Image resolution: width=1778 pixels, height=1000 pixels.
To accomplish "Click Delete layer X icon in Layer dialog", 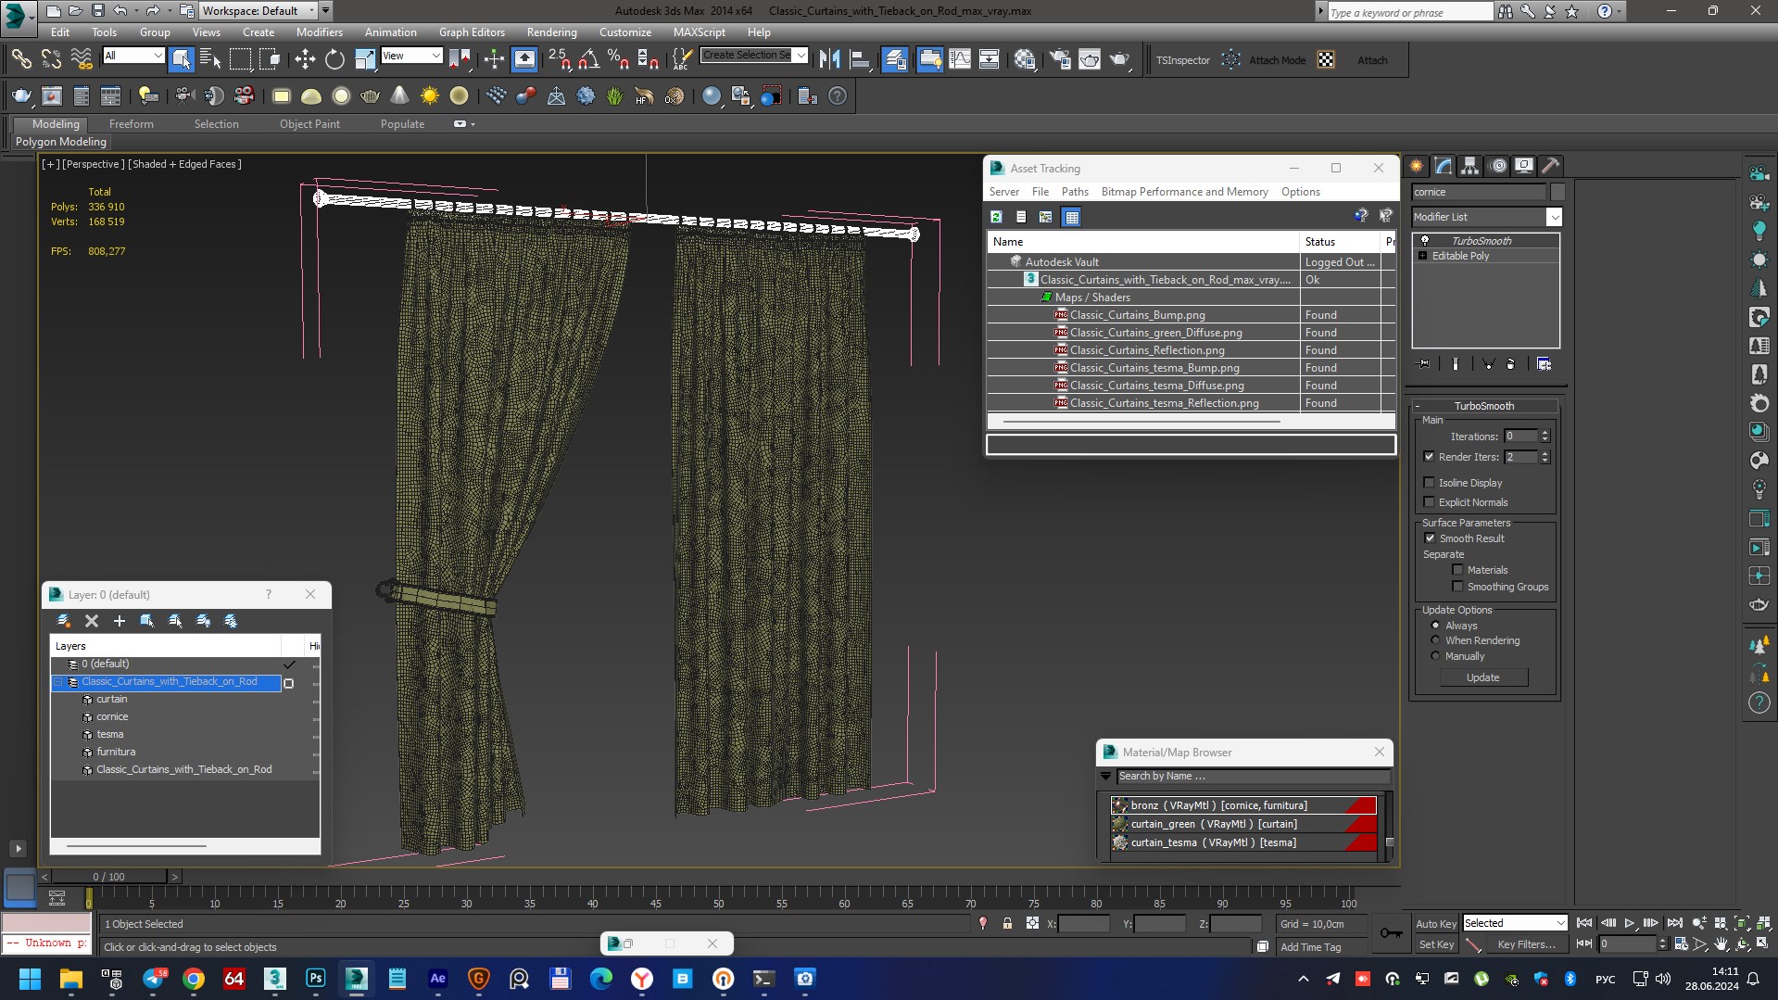I will [91, 621].
